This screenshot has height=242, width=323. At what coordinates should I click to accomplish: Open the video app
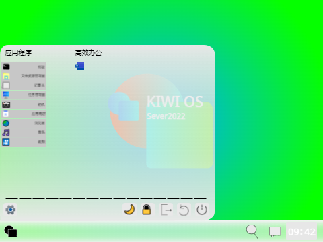(24, 142)
